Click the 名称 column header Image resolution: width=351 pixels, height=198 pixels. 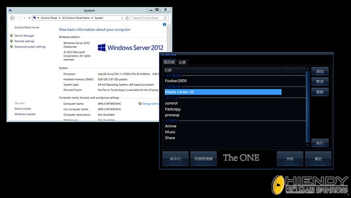[223, 70]
